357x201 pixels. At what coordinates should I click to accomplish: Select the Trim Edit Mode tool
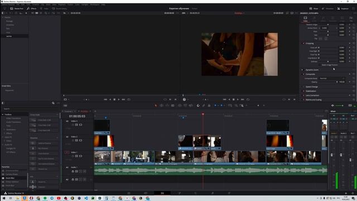pos(162,106)
